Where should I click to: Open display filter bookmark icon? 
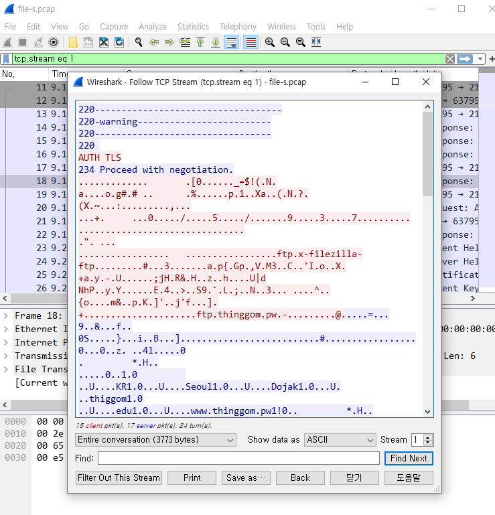point(6,59)
